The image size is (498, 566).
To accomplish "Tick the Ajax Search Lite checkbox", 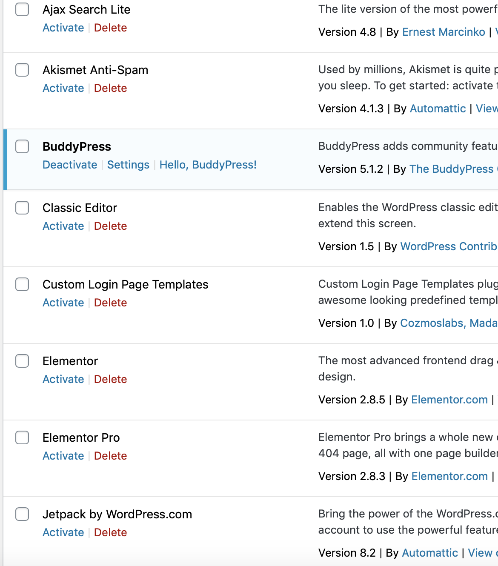I will tap(22, 9).
